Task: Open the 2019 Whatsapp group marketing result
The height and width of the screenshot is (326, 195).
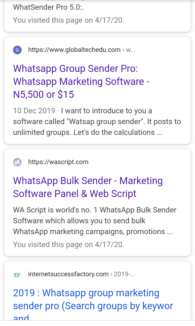Action: (86, 293)
